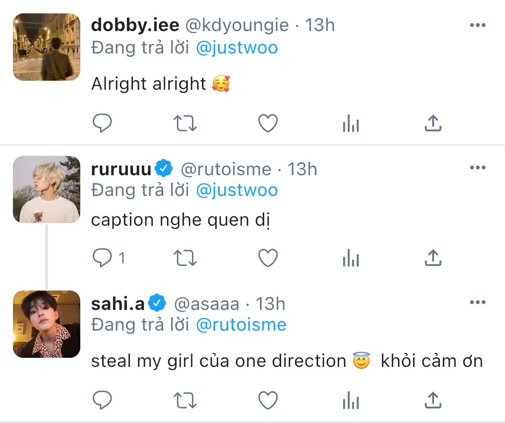Open the @rutoisme mention in sahi.a's reply

tap(241, 325)
